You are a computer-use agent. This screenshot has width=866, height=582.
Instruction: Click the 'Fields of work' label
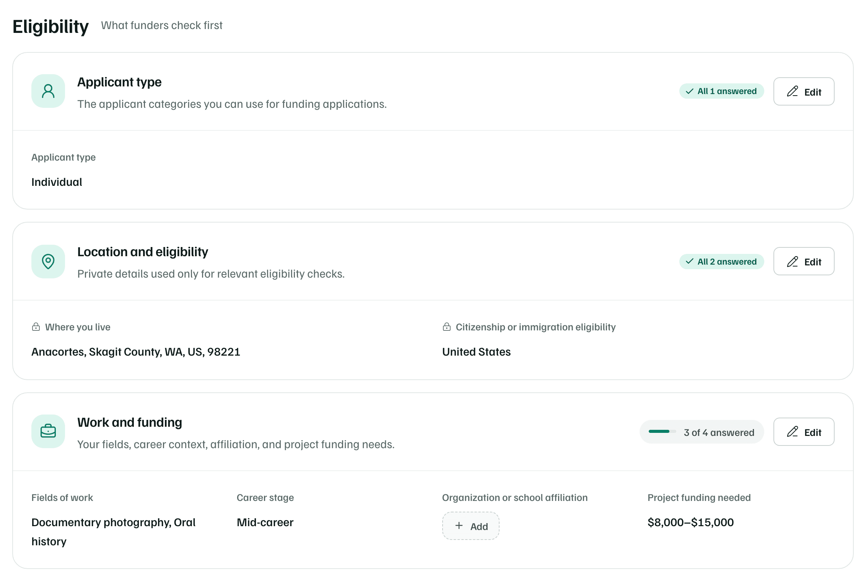coord(62,497)
